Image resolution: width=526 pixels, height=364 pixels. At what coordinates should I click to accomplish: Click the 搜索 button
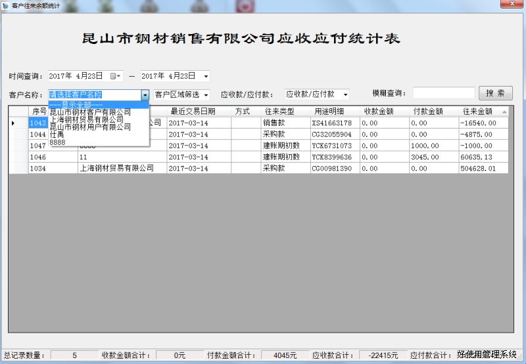495,94
